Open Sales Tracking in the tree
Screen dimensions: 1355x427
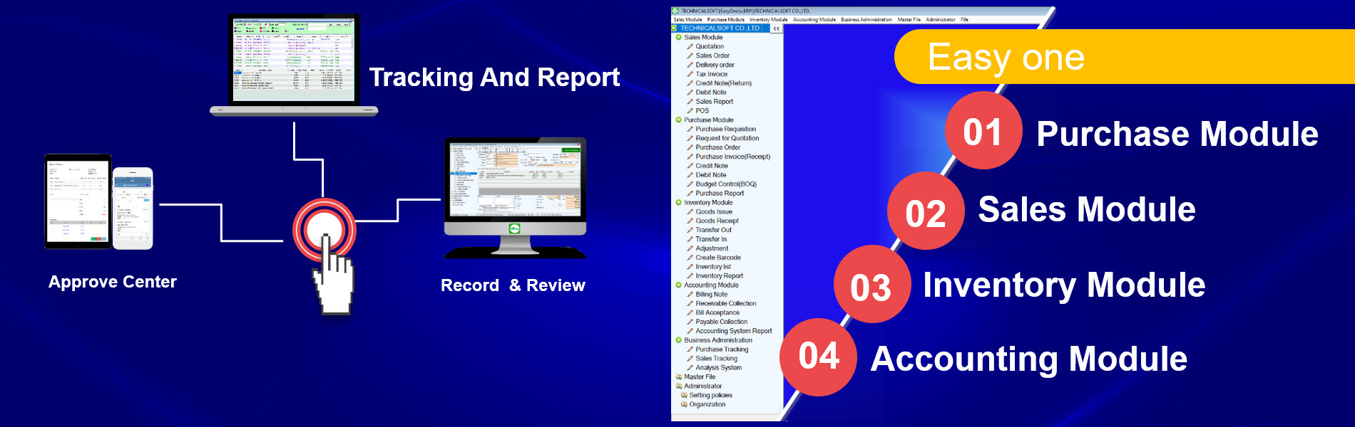(x=717, y=359)
